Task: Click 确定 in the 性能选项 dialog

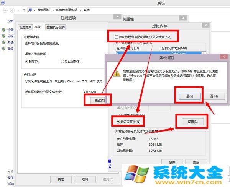Action: point(61,179)
